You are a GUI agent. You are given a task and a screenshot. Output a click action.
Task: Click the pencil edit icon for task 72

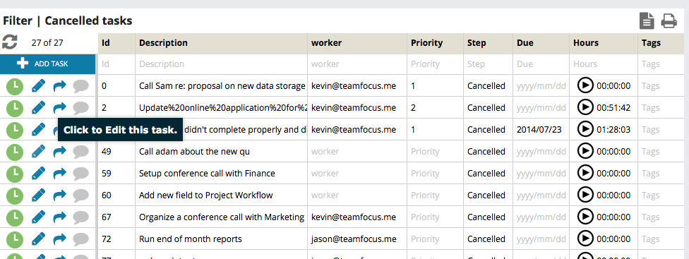coord(39,239)
